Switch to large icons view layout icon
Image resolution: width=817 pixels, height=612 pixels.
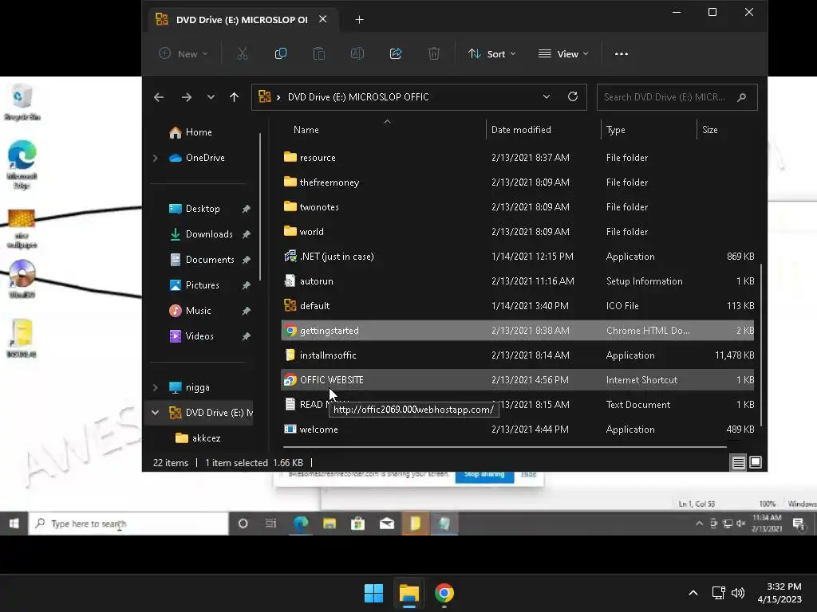pos(756,462)
